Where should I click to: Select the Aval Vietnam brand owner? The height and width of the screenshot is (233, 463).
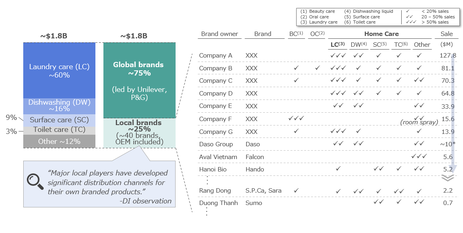tap(218, 157)
